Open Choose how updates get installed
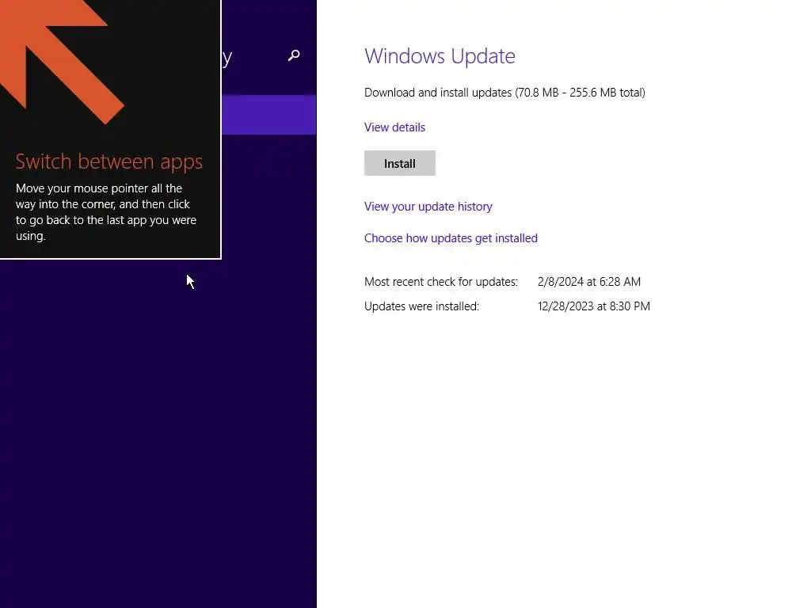811x608 pixels. [451, 237]
